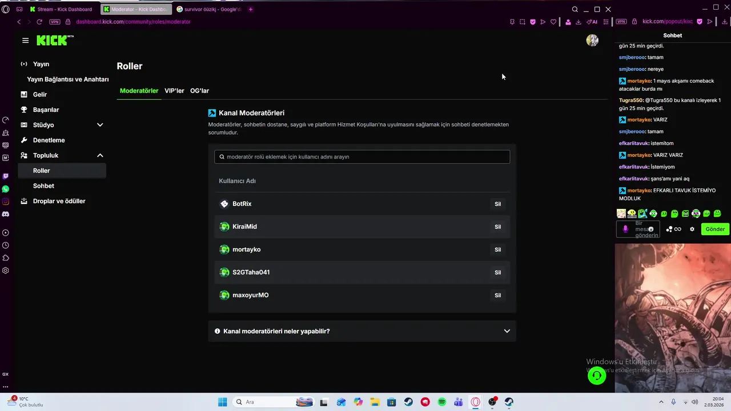The height and width of the screenshot is (411, 731).
Task: Focus the moderator username search field
Action: (362, 156)
